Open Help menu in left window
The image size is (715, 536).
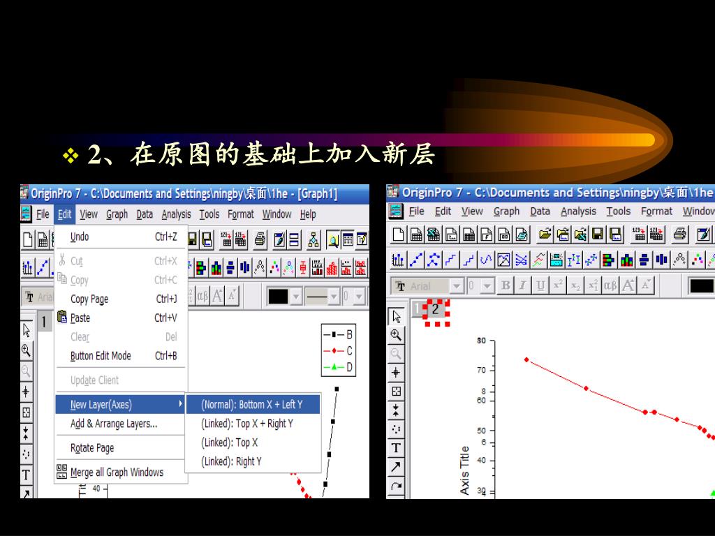(308, 214)
